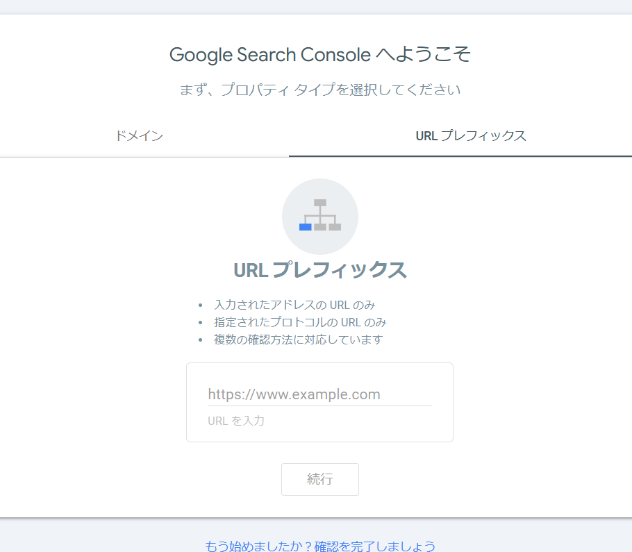Screen dimensions: 632x552
Task: Click the middle node of the tree icon
Action: tap(320, 227)
